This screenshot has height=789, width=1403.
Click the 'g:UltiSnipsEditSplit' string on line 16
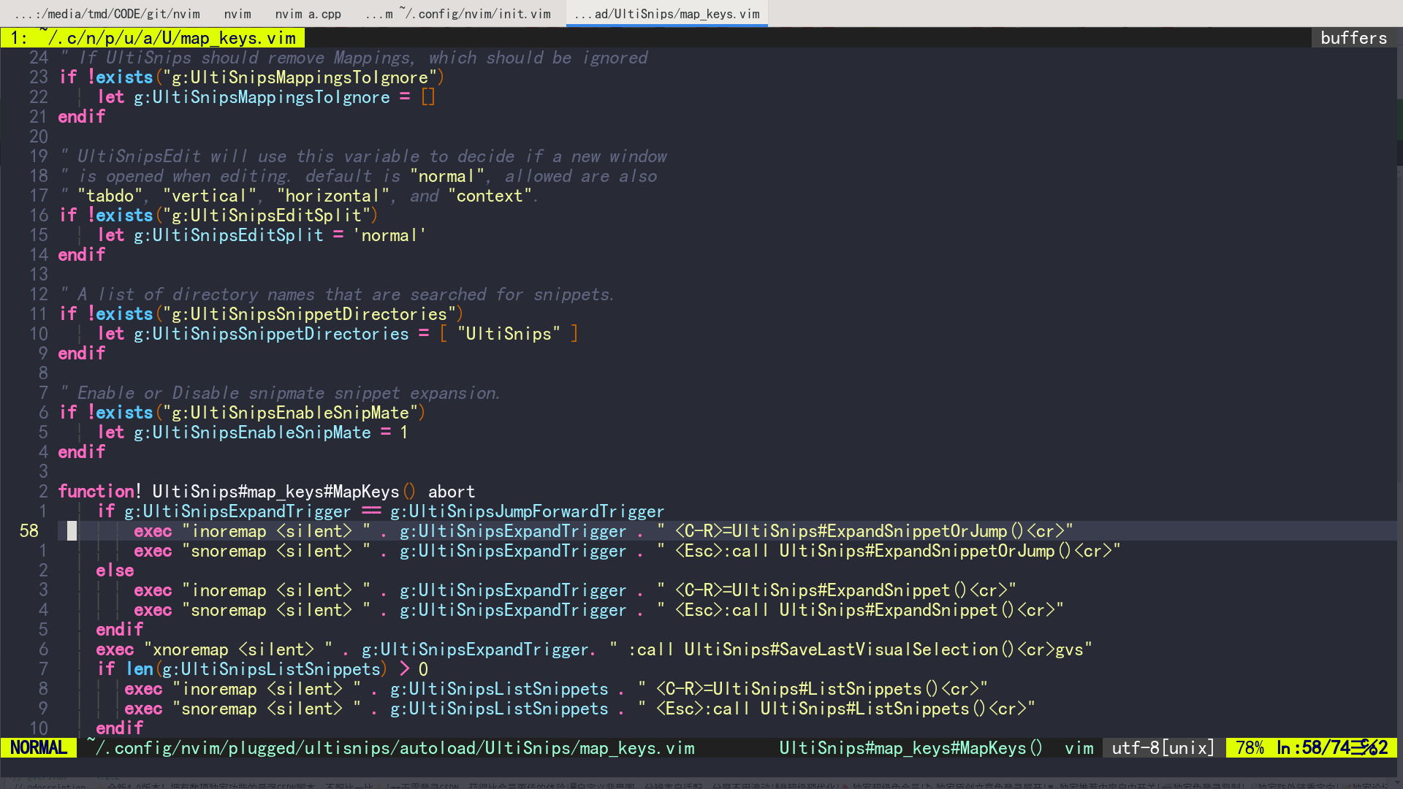(x=266, y=215)
